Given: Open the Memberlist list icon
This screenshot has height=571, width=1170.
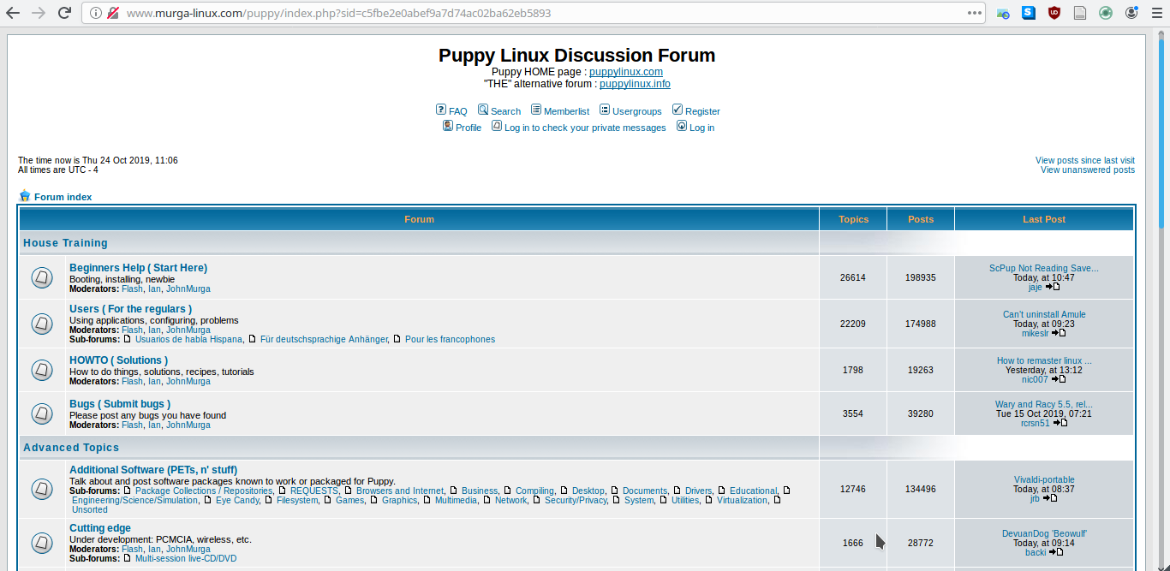Looking at the screenshot, I should tap(535, 110).
